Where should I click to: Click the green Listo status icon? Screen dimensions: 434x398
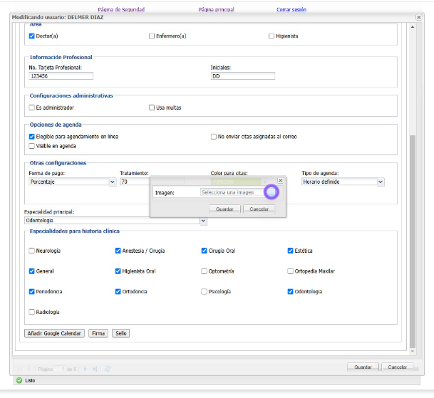[19, 380]
